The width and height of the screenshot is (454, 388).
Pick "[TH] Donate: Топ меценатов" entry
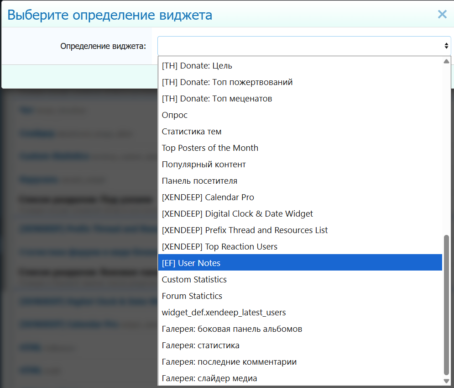tap(217, 99)
